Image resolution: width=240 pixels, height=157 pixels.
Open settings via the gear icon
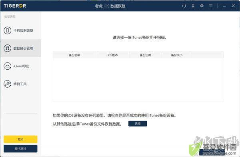coord(202,6)
